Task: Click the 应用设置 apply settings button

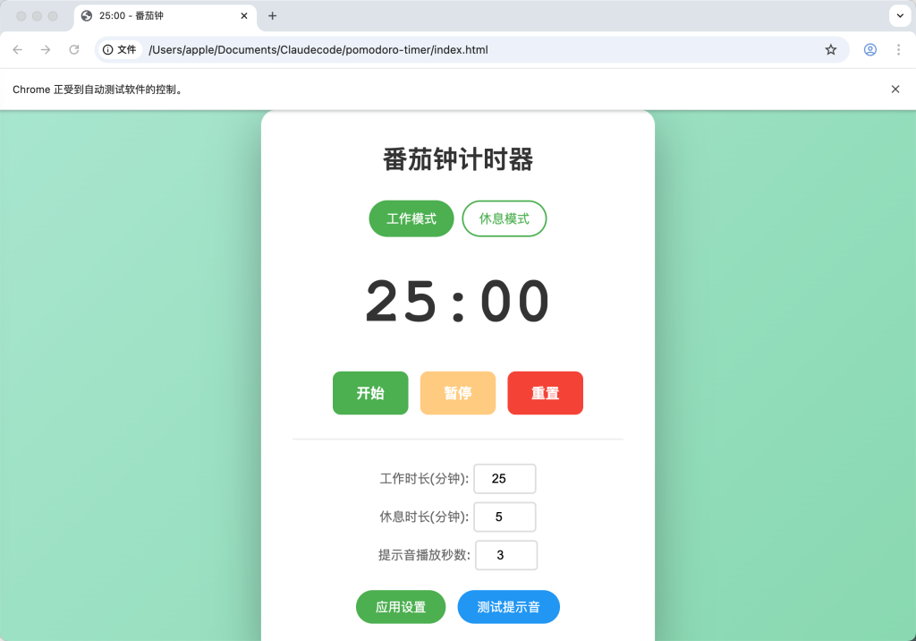Action: tap(401, 607)
